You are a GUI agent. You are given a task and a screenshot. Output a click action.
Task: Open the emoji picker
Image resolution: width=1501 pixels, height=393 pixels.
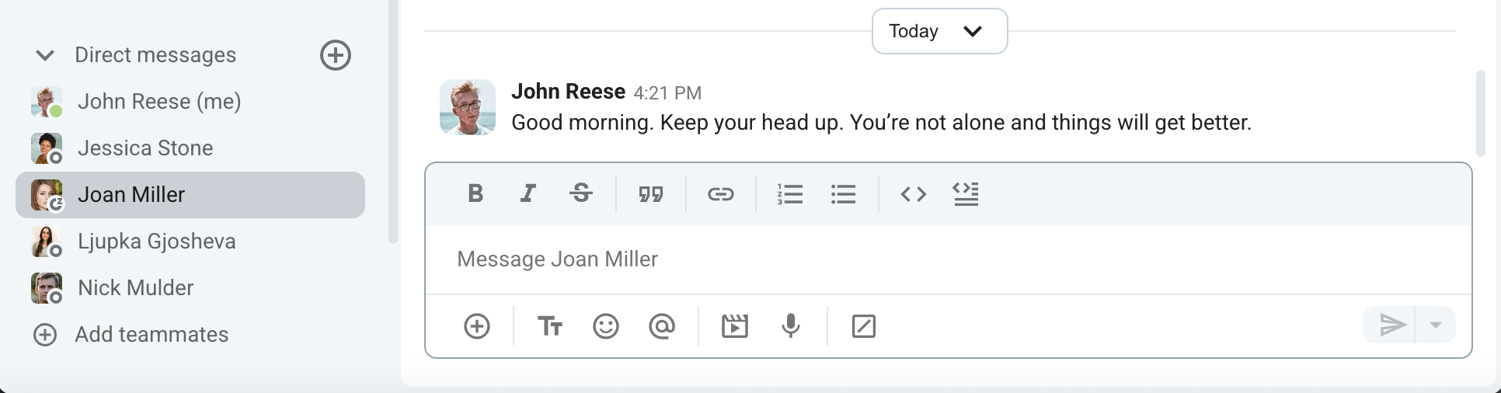pyautogui.click(x=606, y=326)
